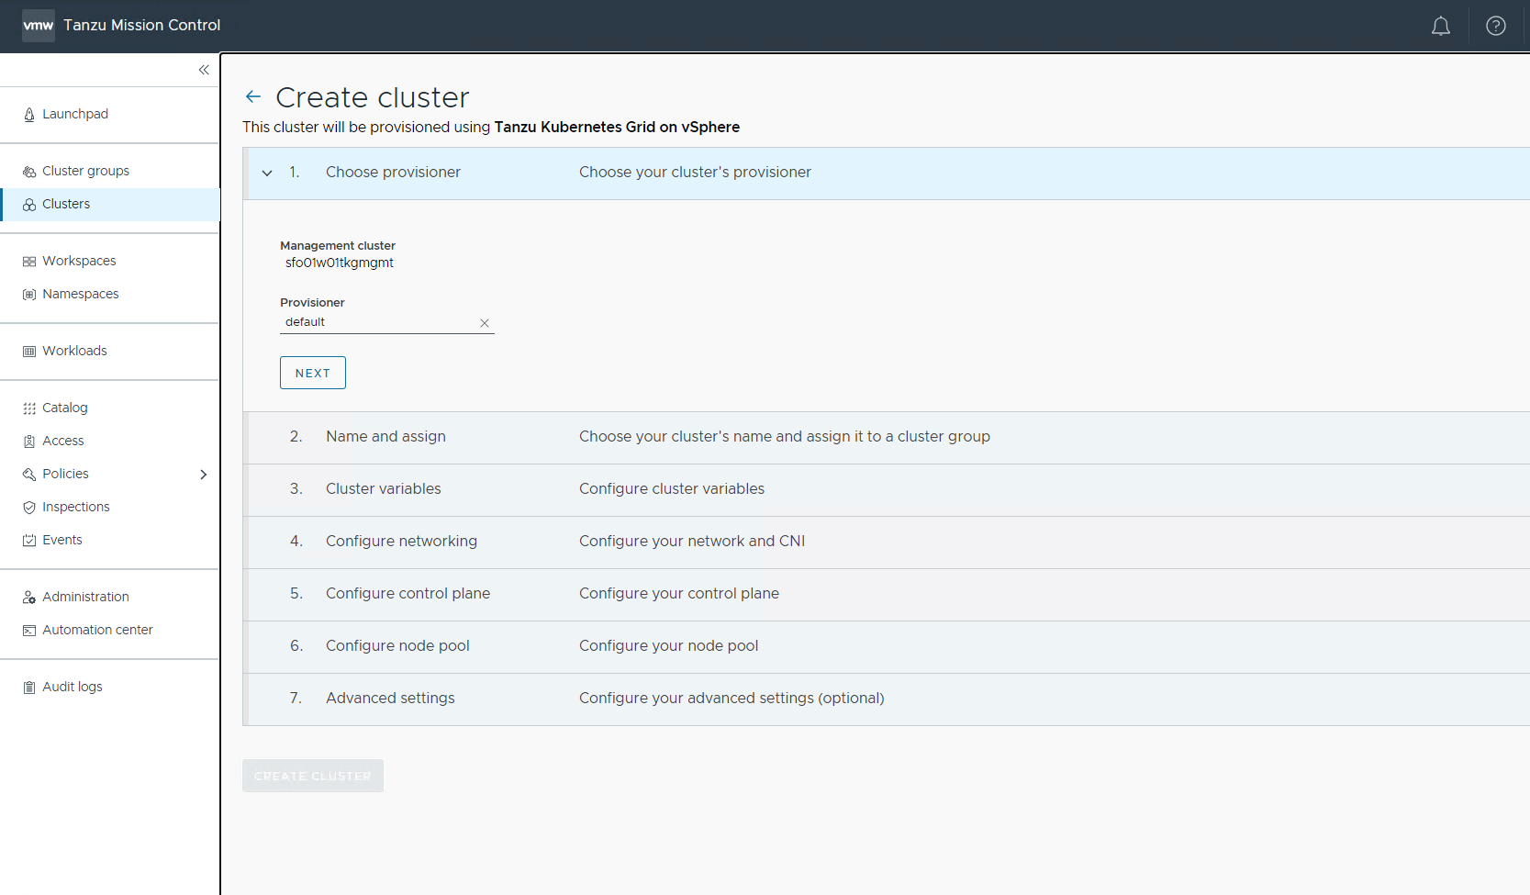Click the 'Configure your control plane' description
The image size is (1530, 895).
pos(679,594)
